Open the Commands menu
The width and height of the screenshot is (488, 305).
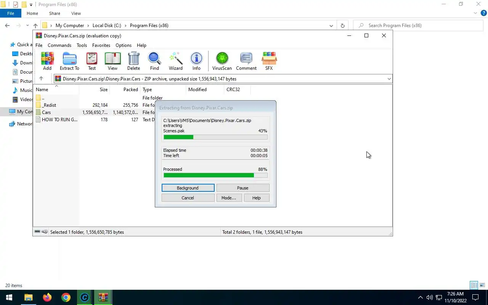click(x=59, y=45)
